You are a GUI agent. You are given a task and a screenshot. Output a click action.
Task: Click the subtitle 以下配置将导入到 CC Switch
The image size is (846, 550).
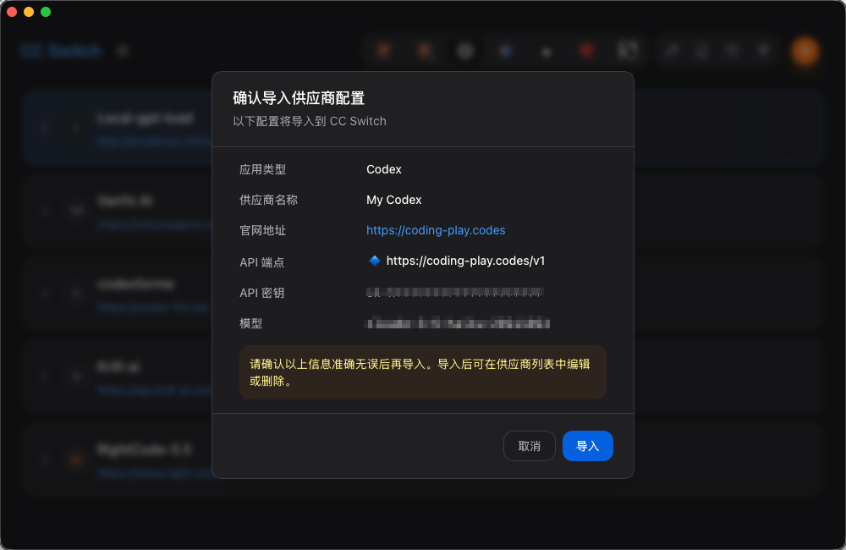tap(310, 121)
